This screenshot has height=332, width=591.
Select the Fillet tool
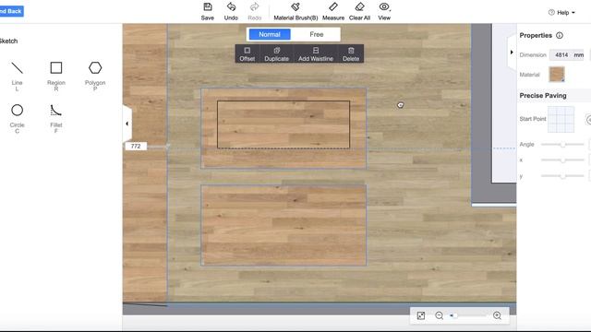(x=55, y=118)
